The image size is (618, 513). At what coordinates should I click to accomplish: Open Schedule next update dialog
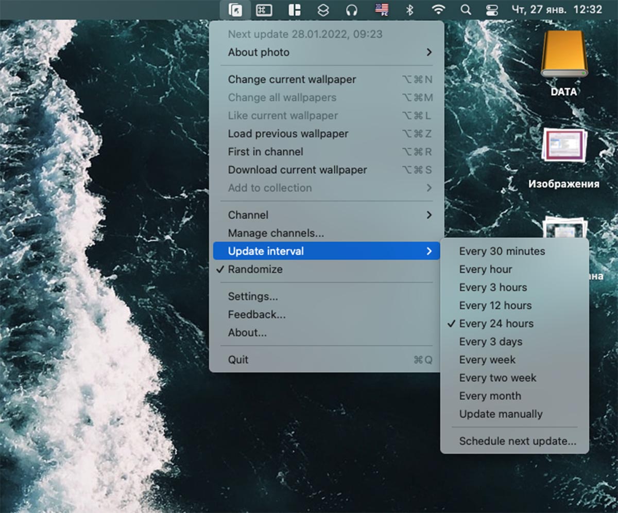coord(517,441)
